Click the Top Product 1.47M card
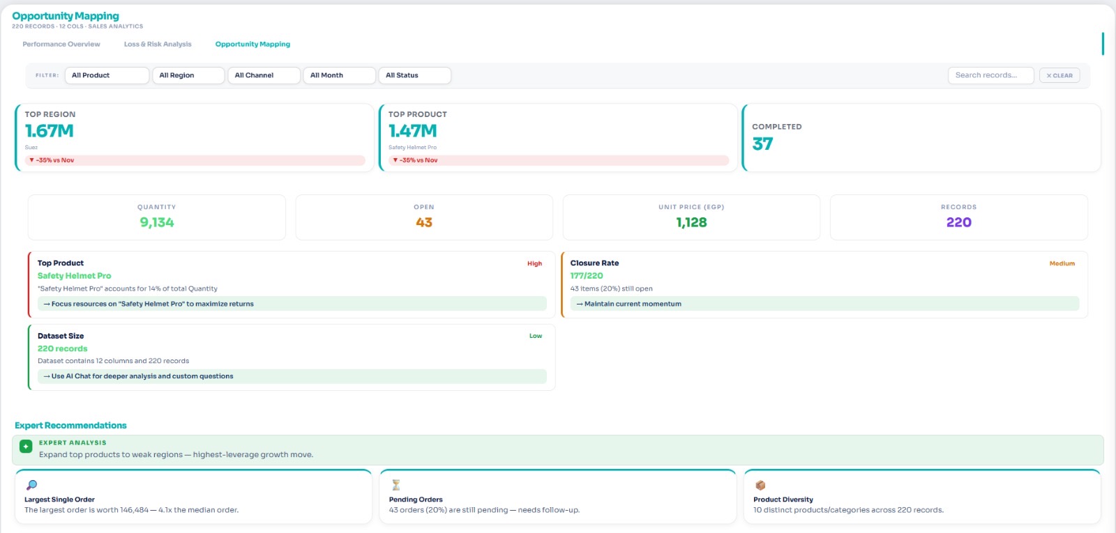Viewport: 1116px width, 533px height. (x=558, y=137)
